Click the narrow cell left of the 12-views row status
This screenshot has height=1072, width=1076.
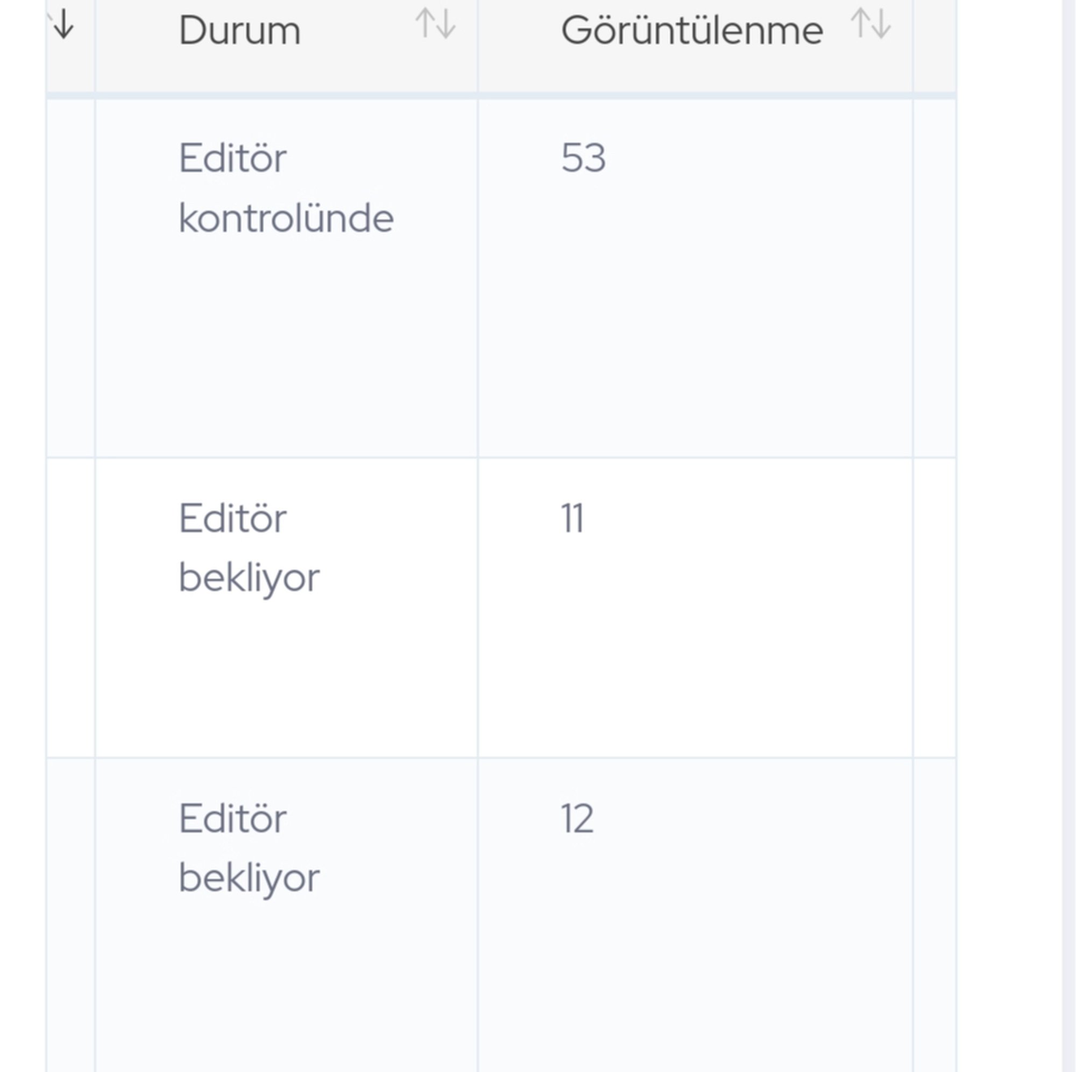(x=70, y=913)
